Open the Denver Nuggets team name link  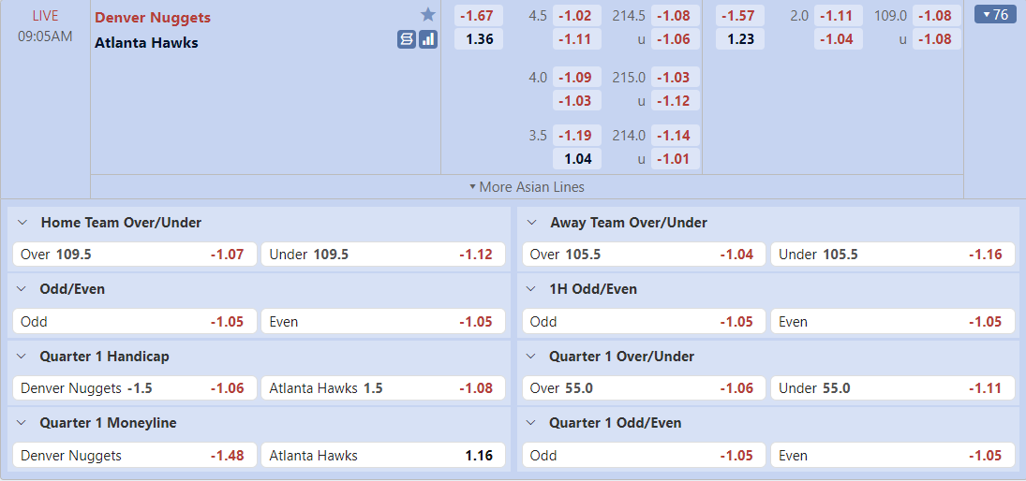point(153,18)
